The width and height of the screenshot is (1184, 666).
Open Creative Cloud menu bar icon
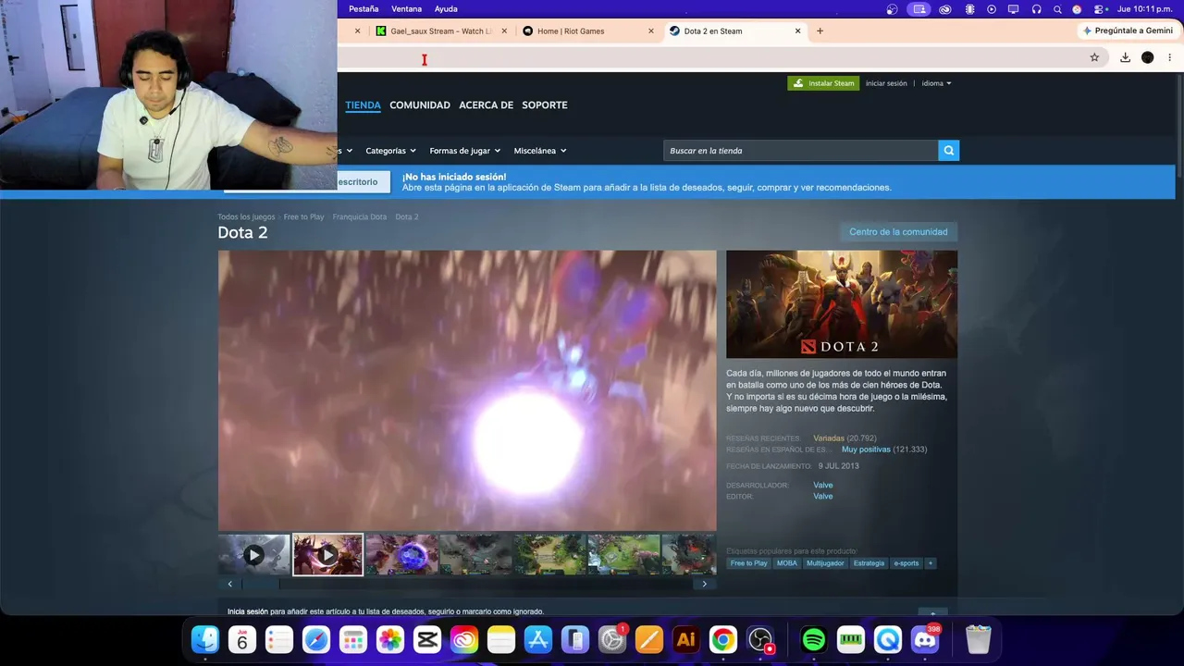point(944,9)
